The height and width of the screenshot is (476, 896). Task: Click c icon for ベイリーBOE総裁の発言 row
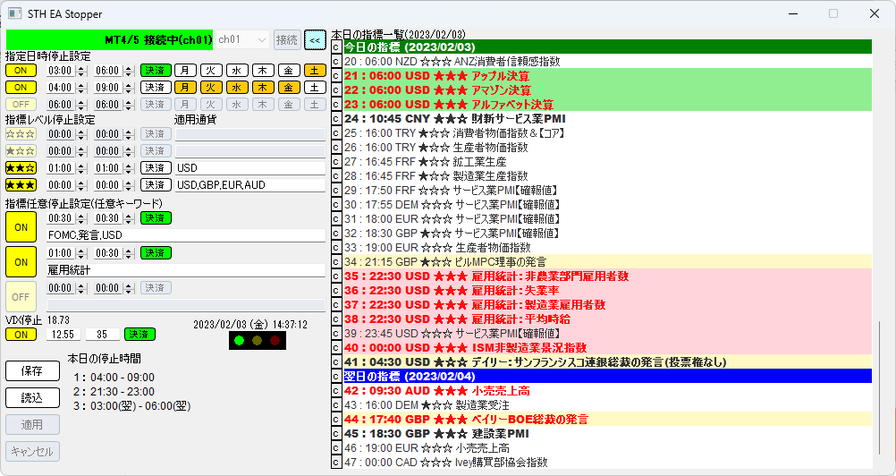tap(336, 420)
